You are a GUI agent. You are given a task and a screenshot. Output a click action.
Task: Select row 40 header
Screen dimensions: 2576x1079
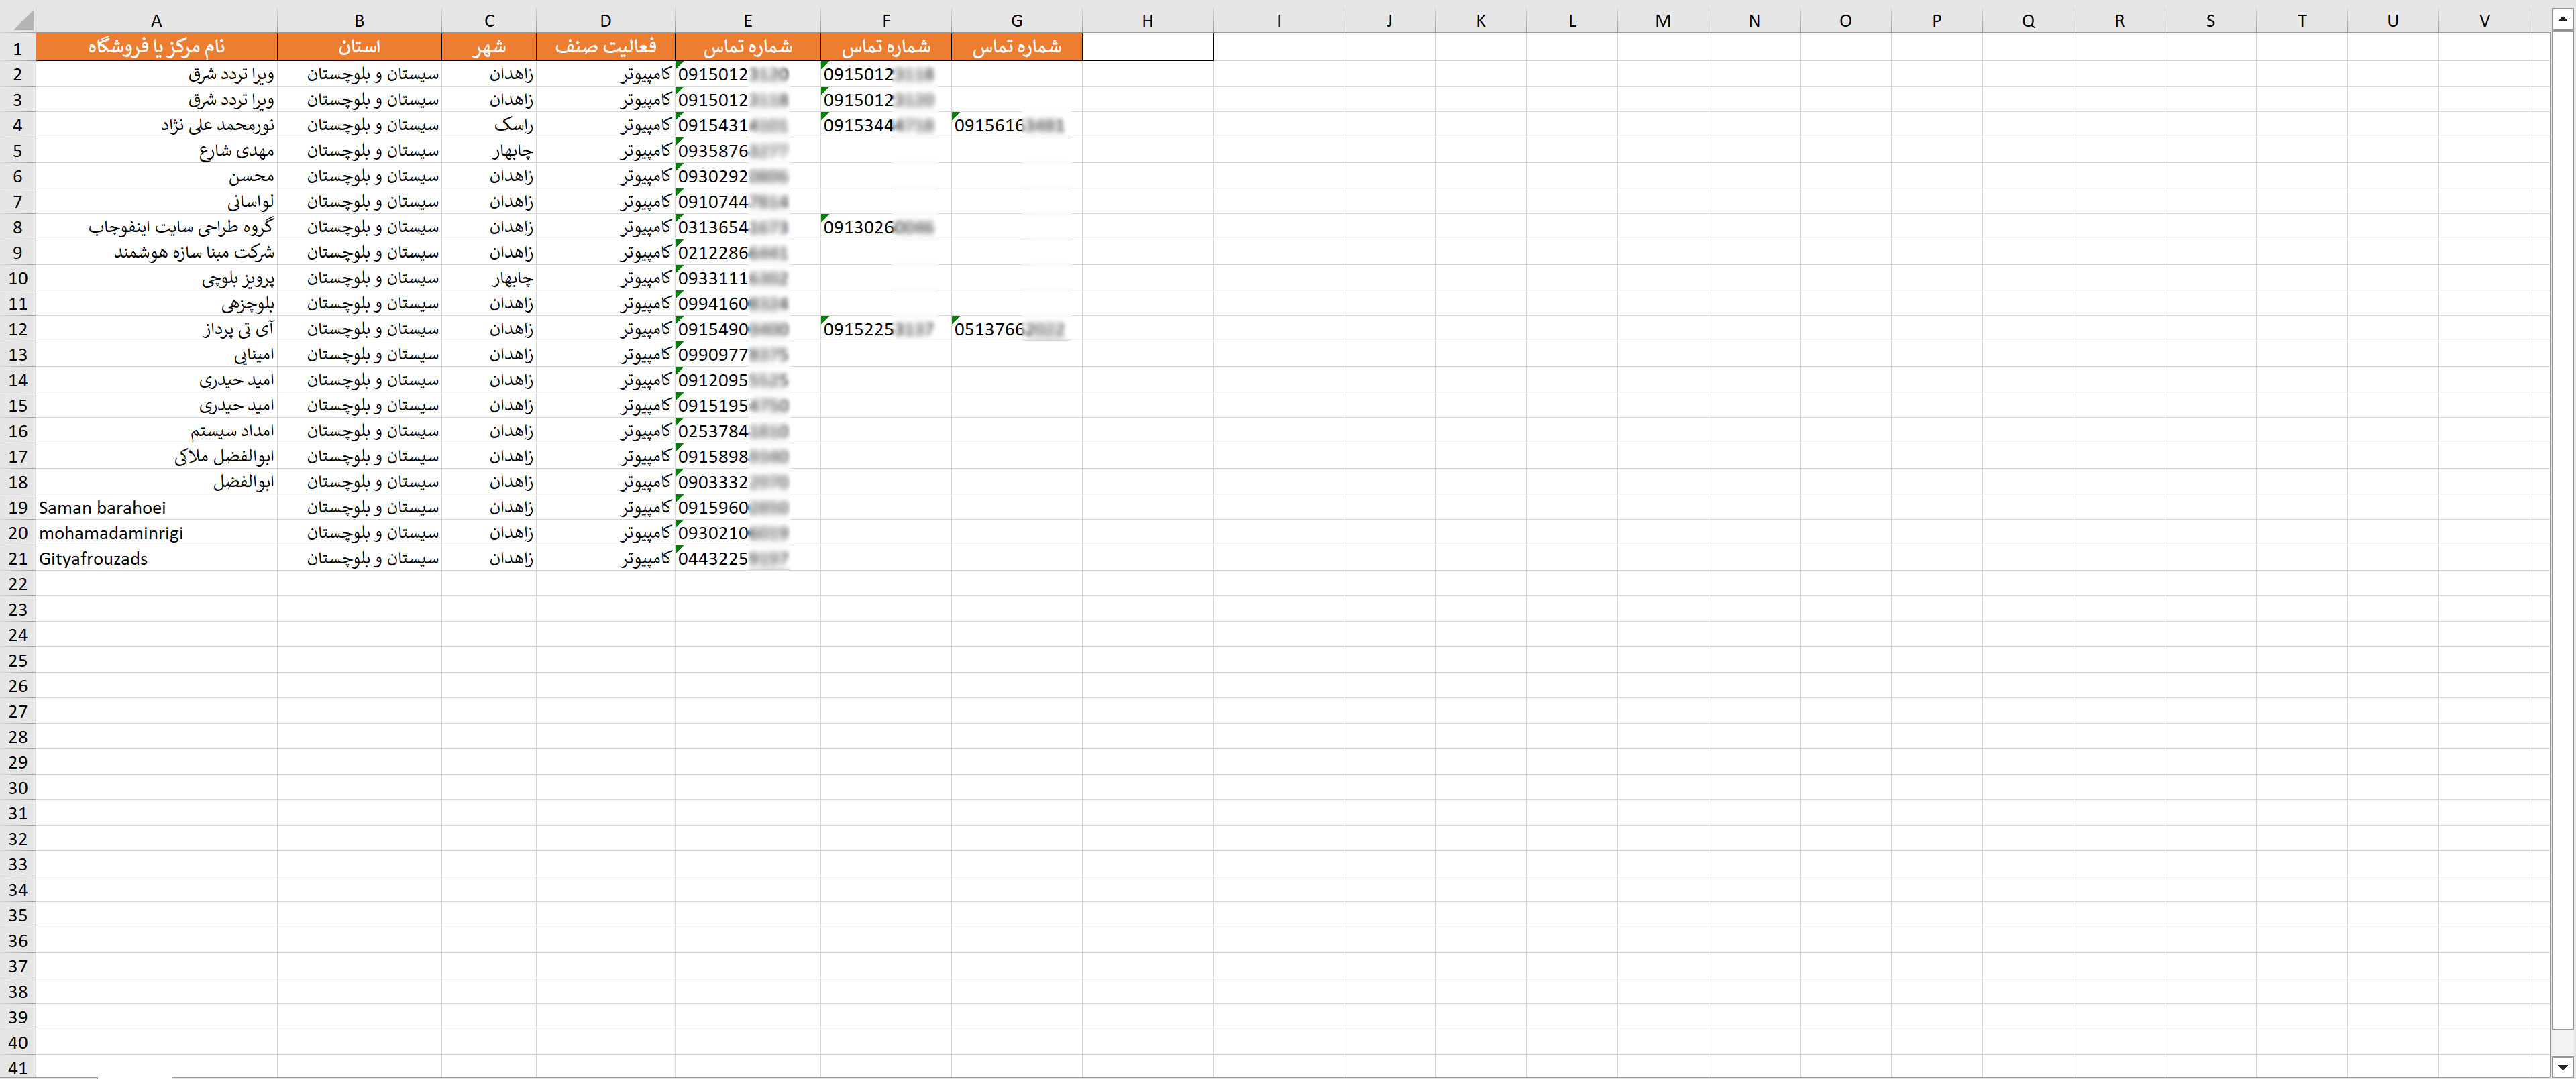[x=18, y=1043]
